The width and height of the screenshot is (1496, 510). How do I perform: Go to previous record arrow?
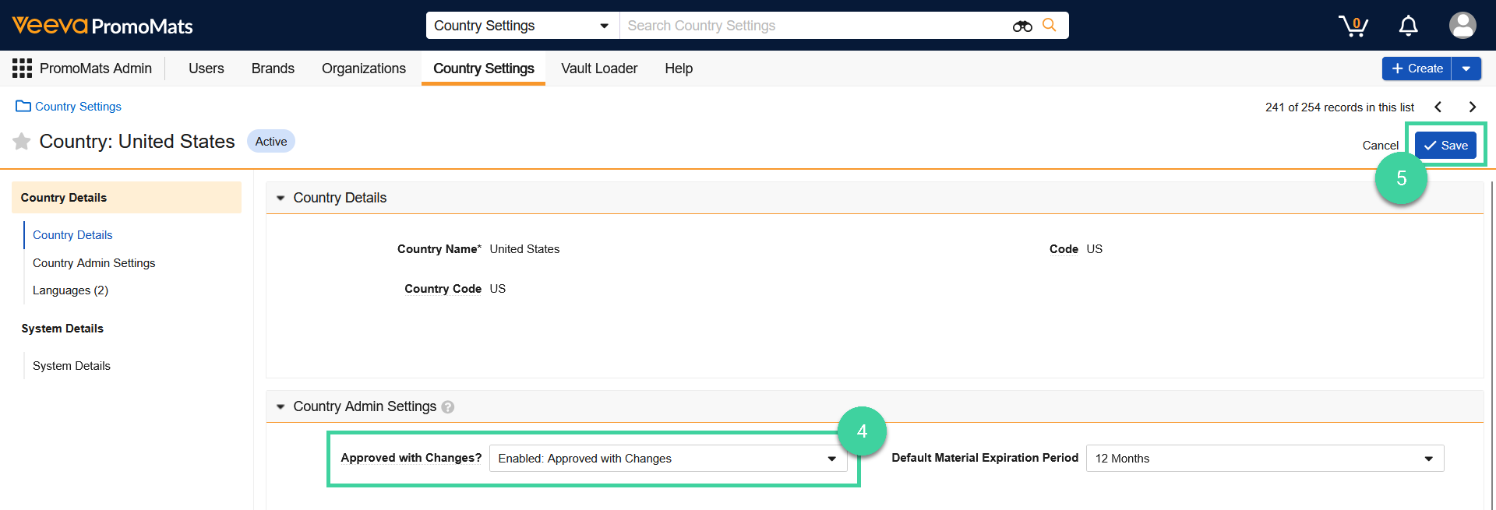click(x=1438, y=107)
